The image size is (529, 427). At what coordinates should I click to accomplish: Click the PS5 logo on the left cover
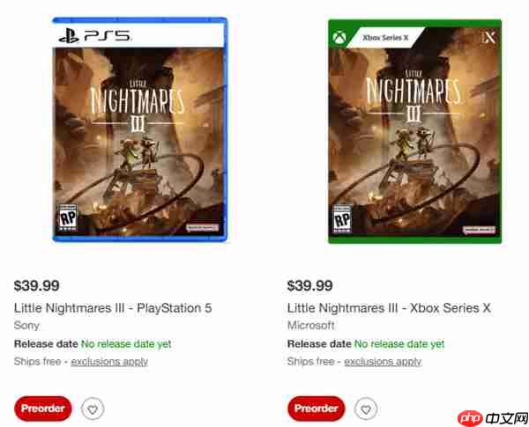[x=93, y=36]
